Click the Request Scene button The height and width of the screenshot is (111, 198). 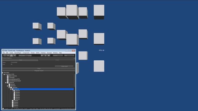tap(39, 71)
